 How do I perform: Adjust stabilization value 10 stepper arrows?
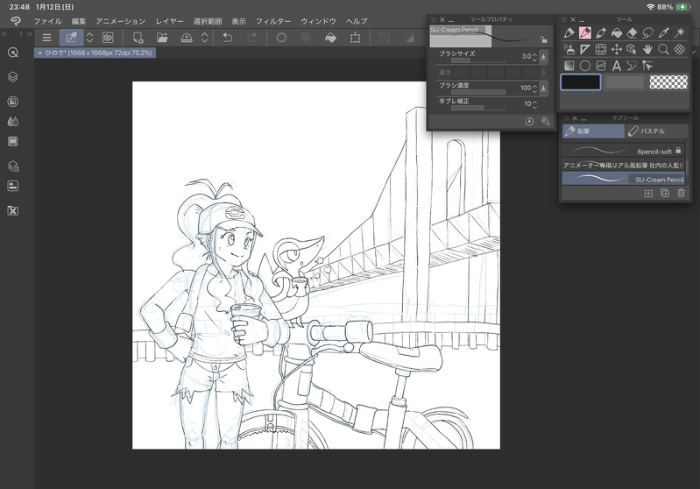pyautogui.click(x=534, y=104)
